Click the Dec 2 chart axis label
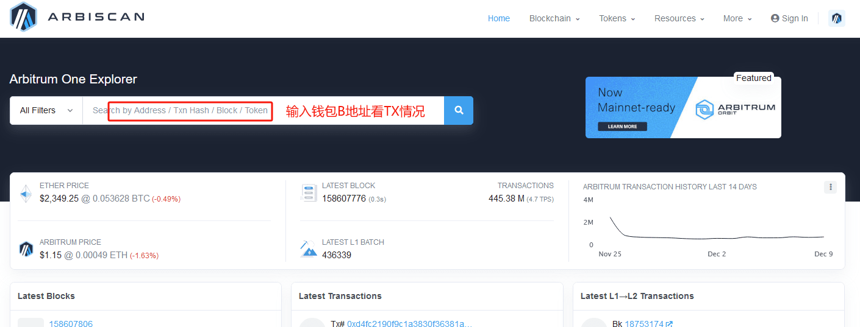The width and height of the screenshot is (860, 327). [x=717, y=254]
